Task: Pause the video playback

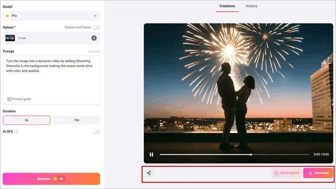Action: 151,154
